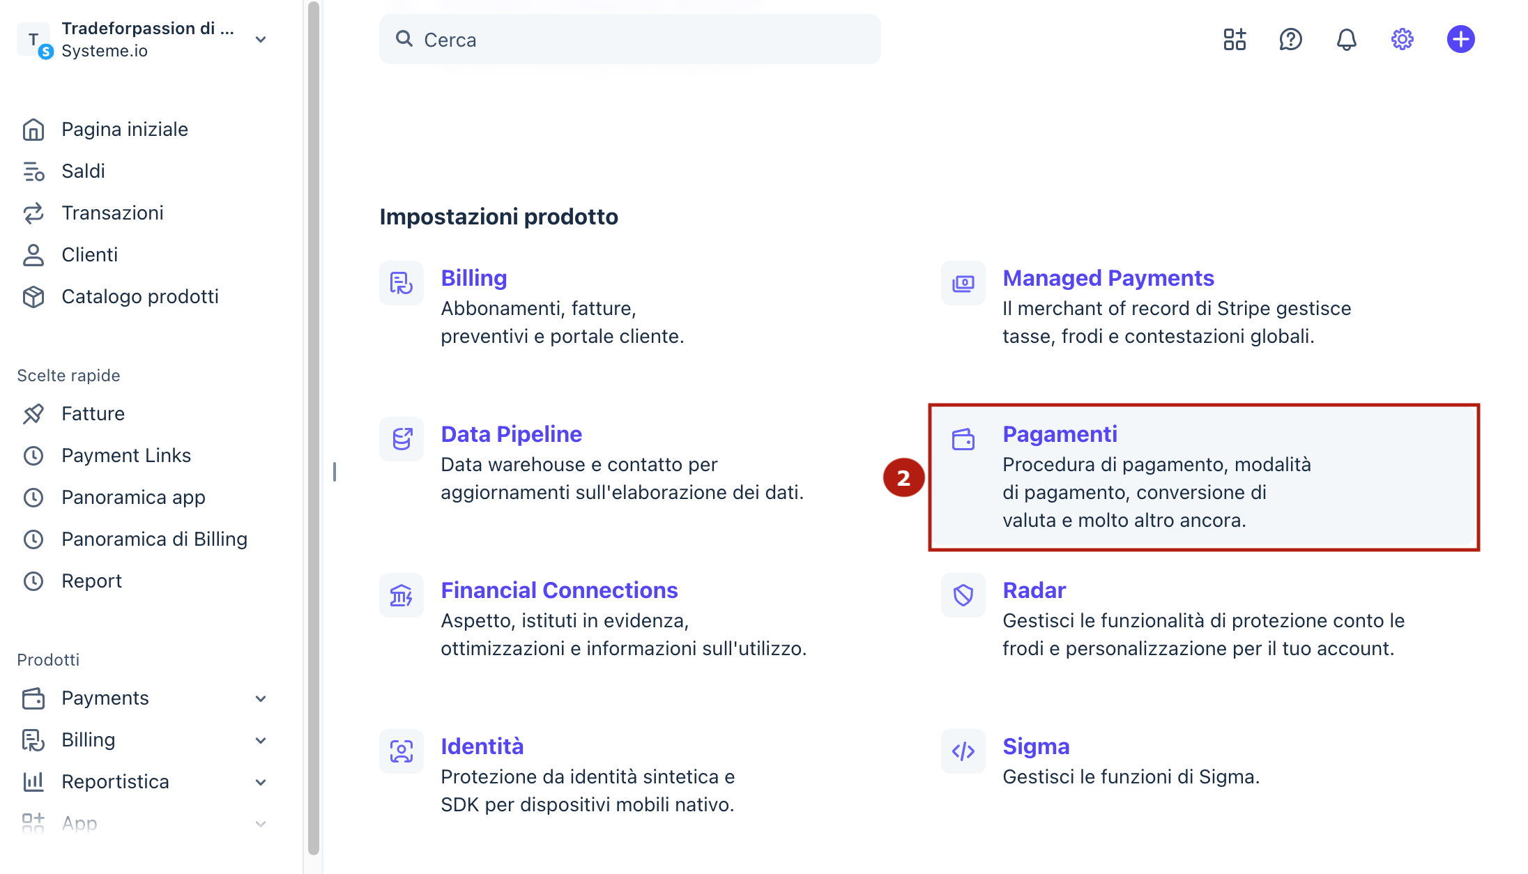Viewport: 1528px width, 874px height.
Task: Open the apps grid icon in header
Action: click(1235, 39)
